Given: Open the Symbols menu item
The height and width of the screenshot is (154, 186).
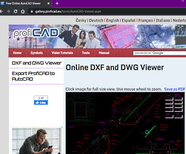Looking at the screenshot, I should (36, 53).
